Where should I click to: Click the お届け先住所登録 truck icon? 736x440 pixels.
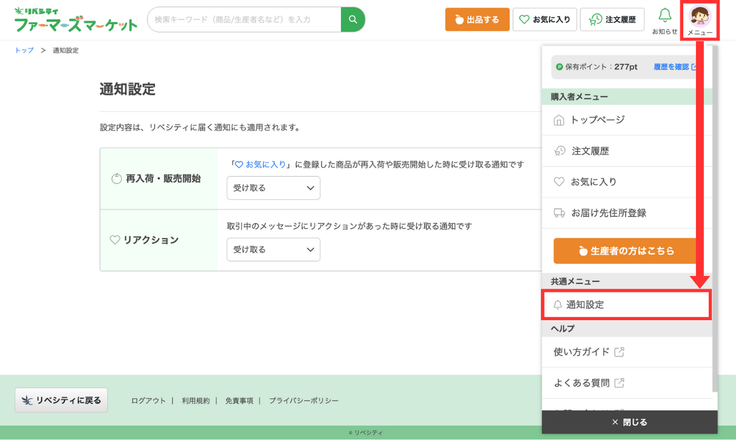(x=559, y=212)
